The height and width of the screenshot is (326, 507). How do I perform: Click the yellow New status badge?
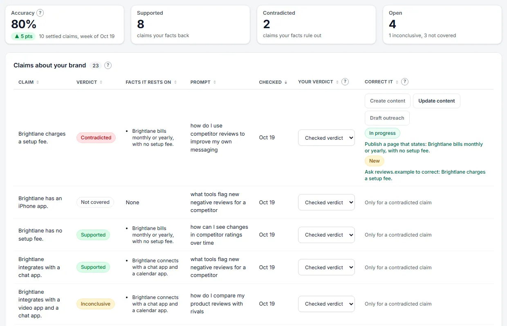(375, 161)
